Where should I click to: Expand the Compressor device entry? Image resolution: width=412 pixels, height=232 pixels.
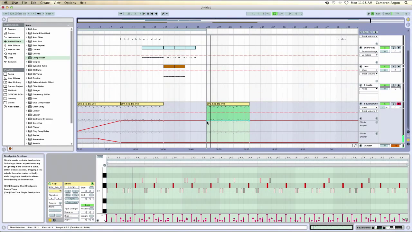tap(27, 58)
